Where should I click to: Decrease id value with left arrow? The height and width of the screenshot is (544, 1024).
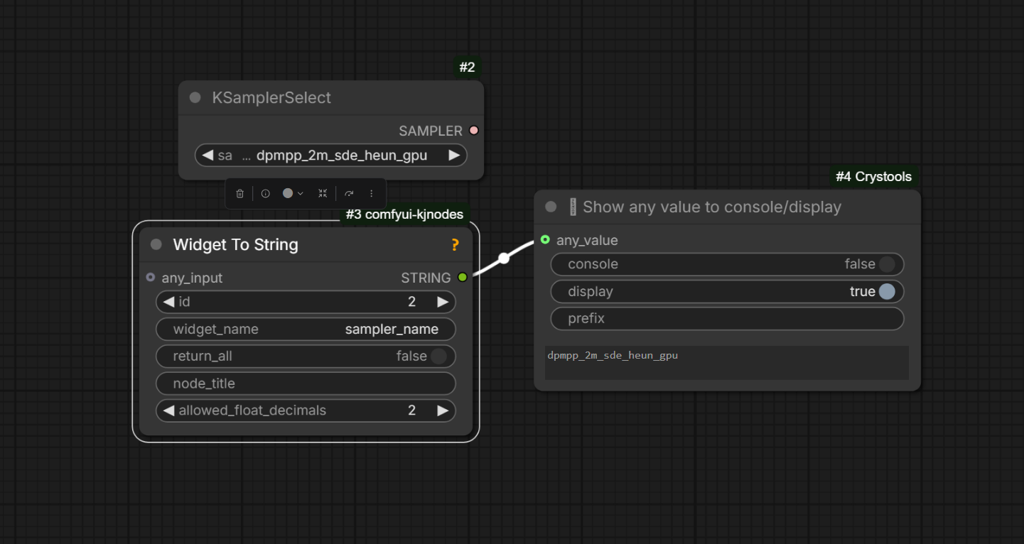coord(168,302)
